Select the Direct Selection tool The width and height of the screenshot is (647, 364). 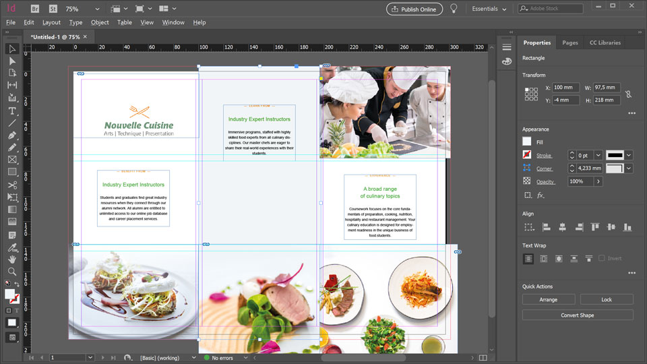pyautogui.click(x=12, y=61)
